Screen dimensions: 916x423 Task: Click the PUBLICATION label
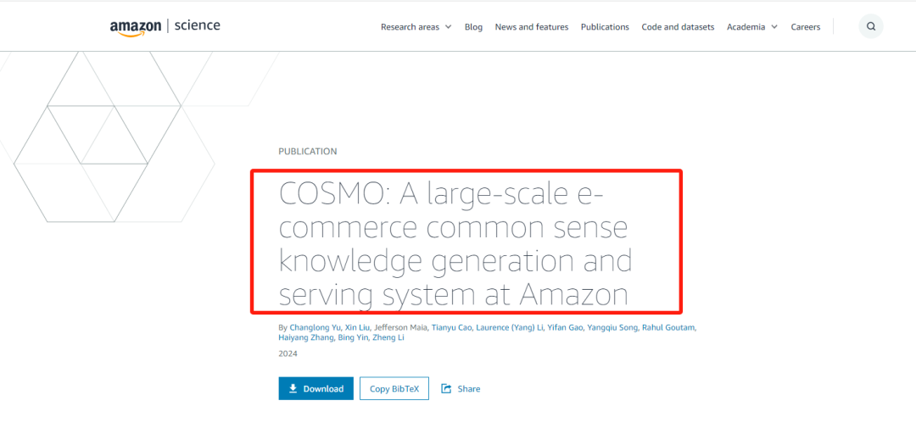[308, 152]
